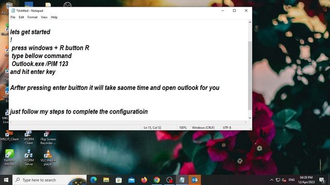
Task: Open Google Chrome from taskbar
Action: 157,180
